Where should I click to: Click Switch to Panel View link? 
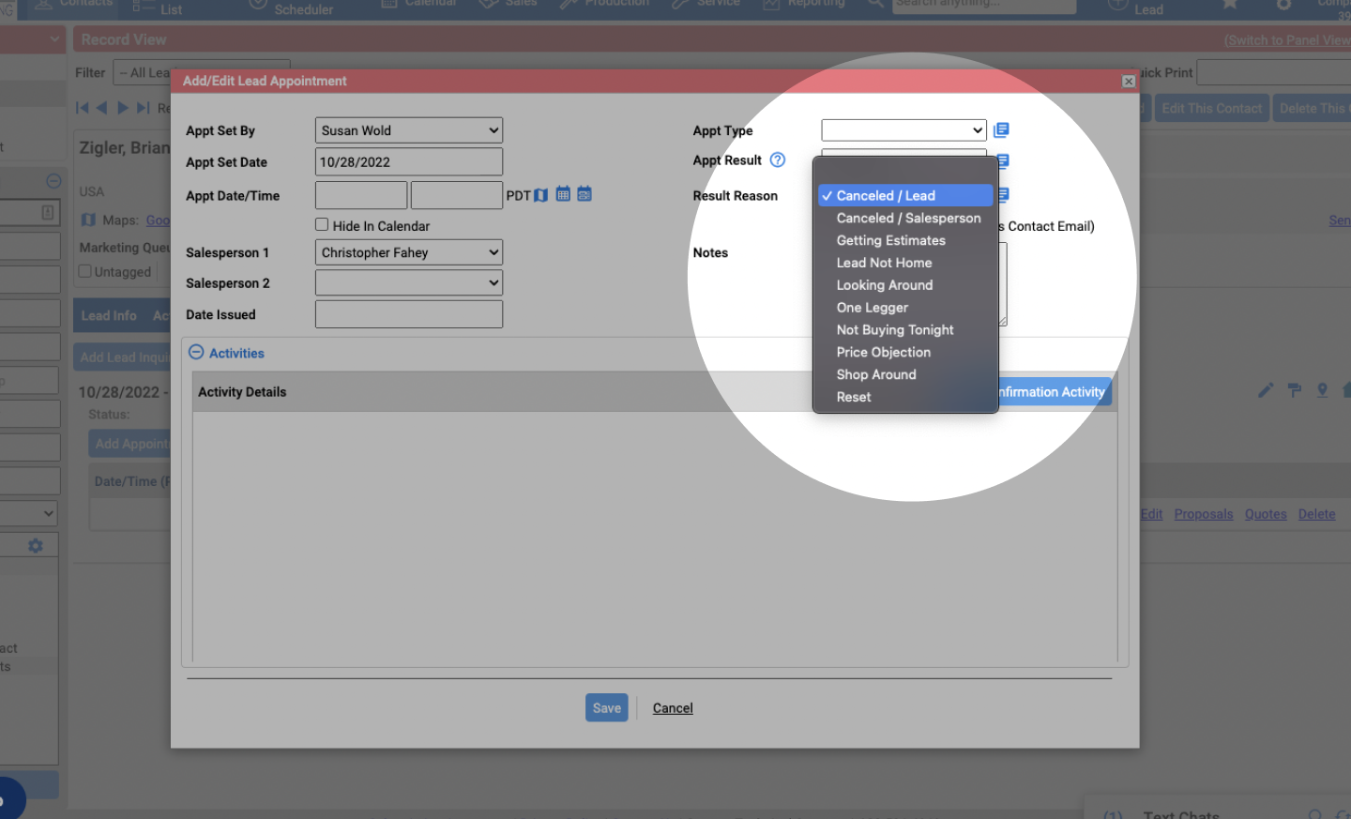(x=1287, y=40)
